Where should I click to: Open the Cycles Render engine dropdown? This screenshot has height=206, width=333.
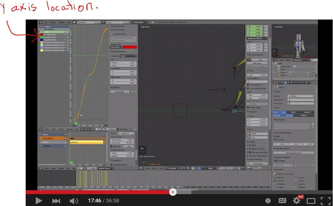coord(140,22)
